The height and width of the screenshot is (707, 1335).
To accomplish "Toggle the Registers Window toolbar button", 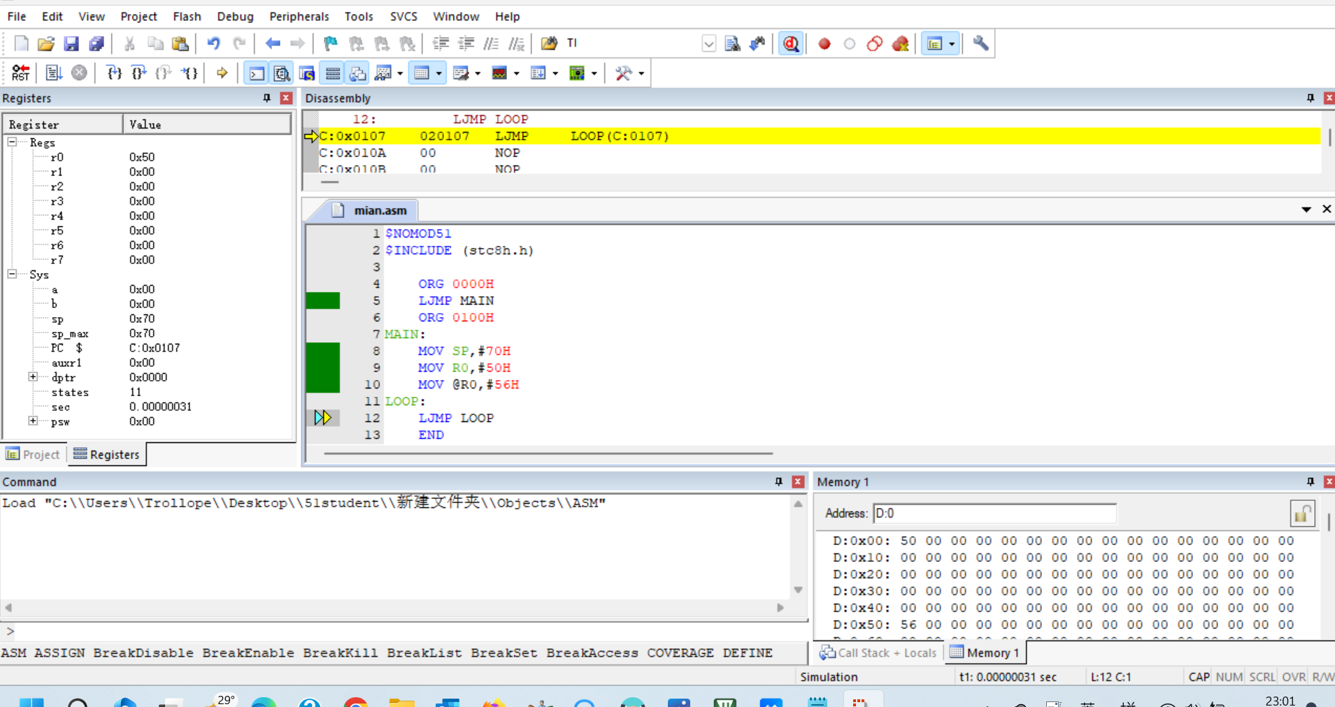I will 332,73.
